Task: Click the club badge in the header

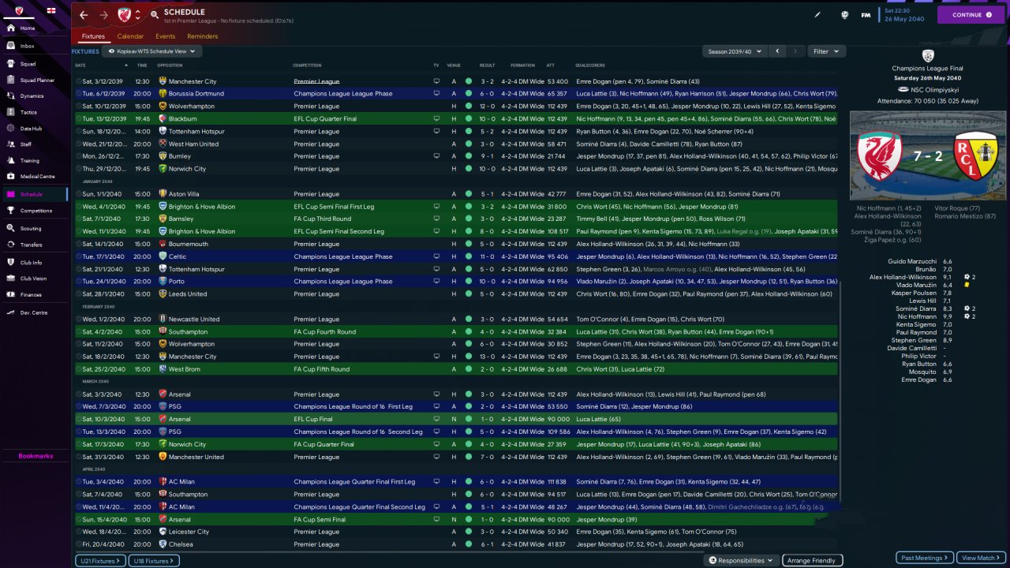Action: [x=124, y=14]
